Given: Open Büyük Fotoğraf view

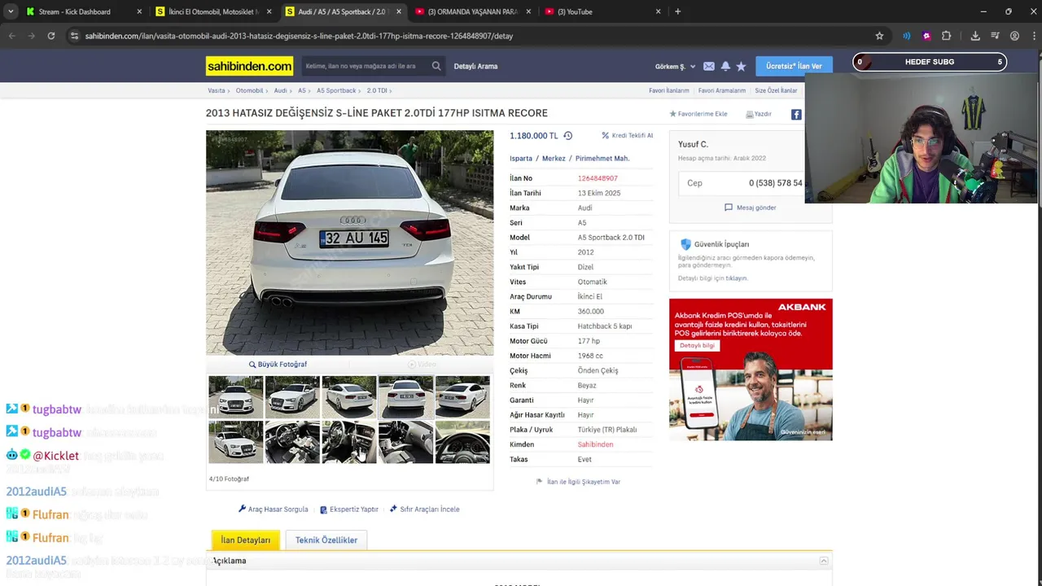Looking at the screenshot, I should [x=278, y=365].
